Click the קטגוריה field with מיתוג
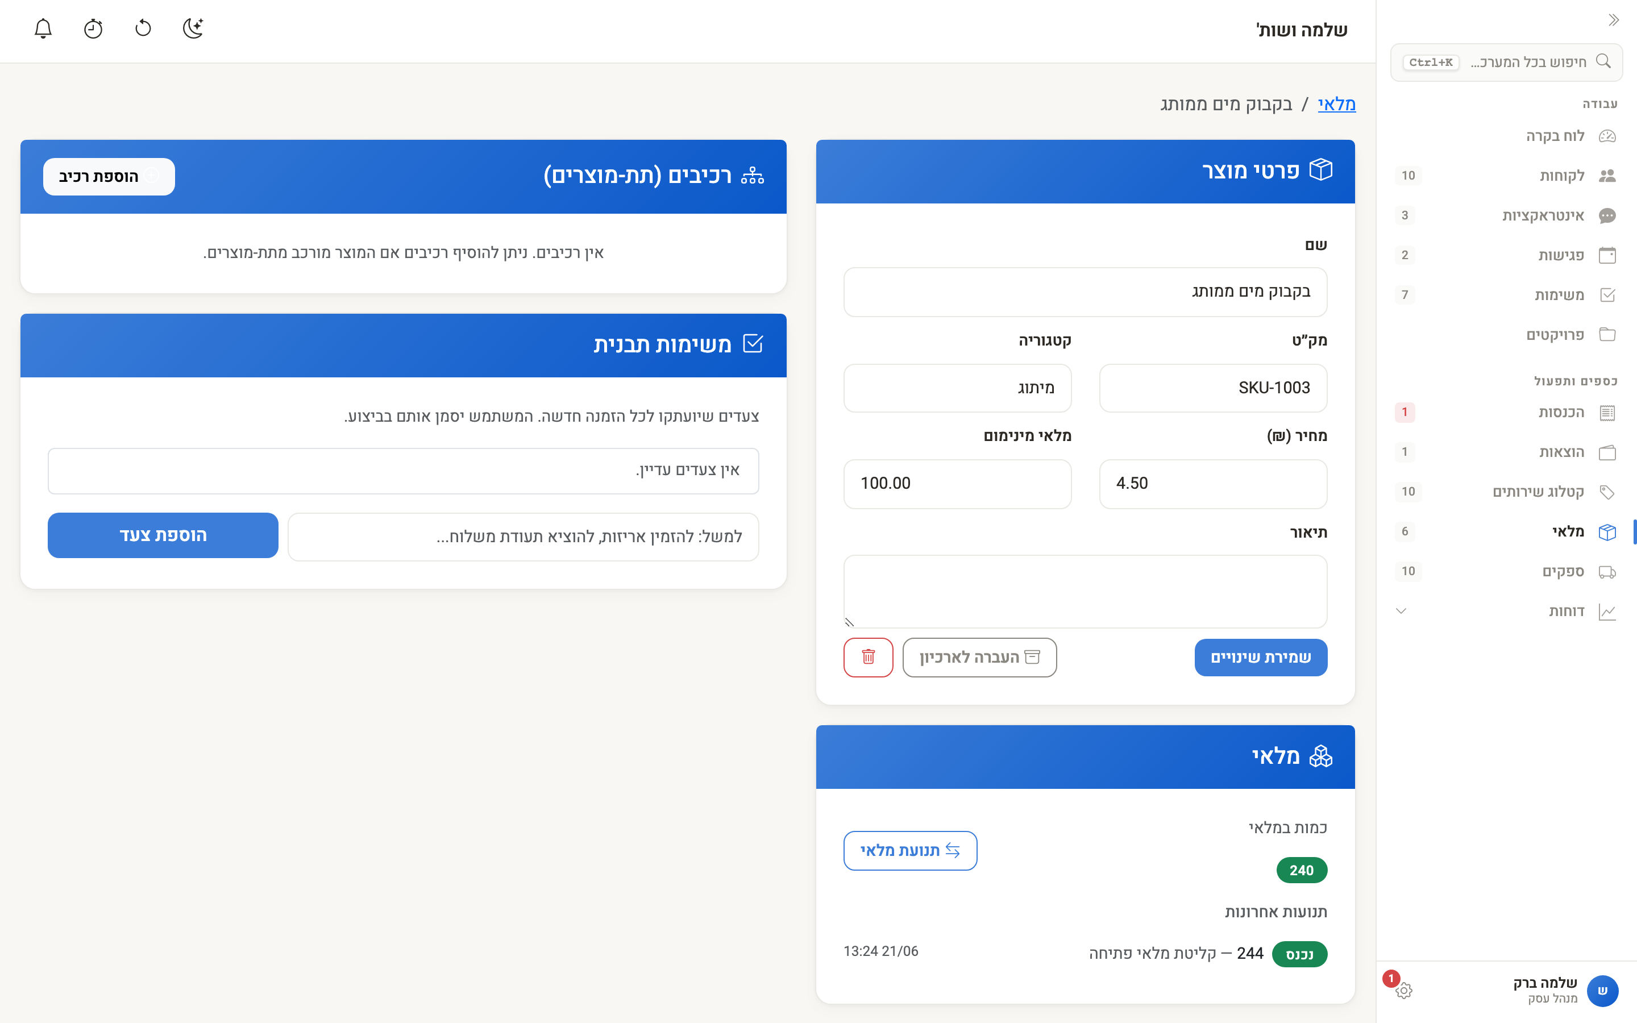Image resolution: width=1637 pixels, height=1023 pixels. click(957, 388)
